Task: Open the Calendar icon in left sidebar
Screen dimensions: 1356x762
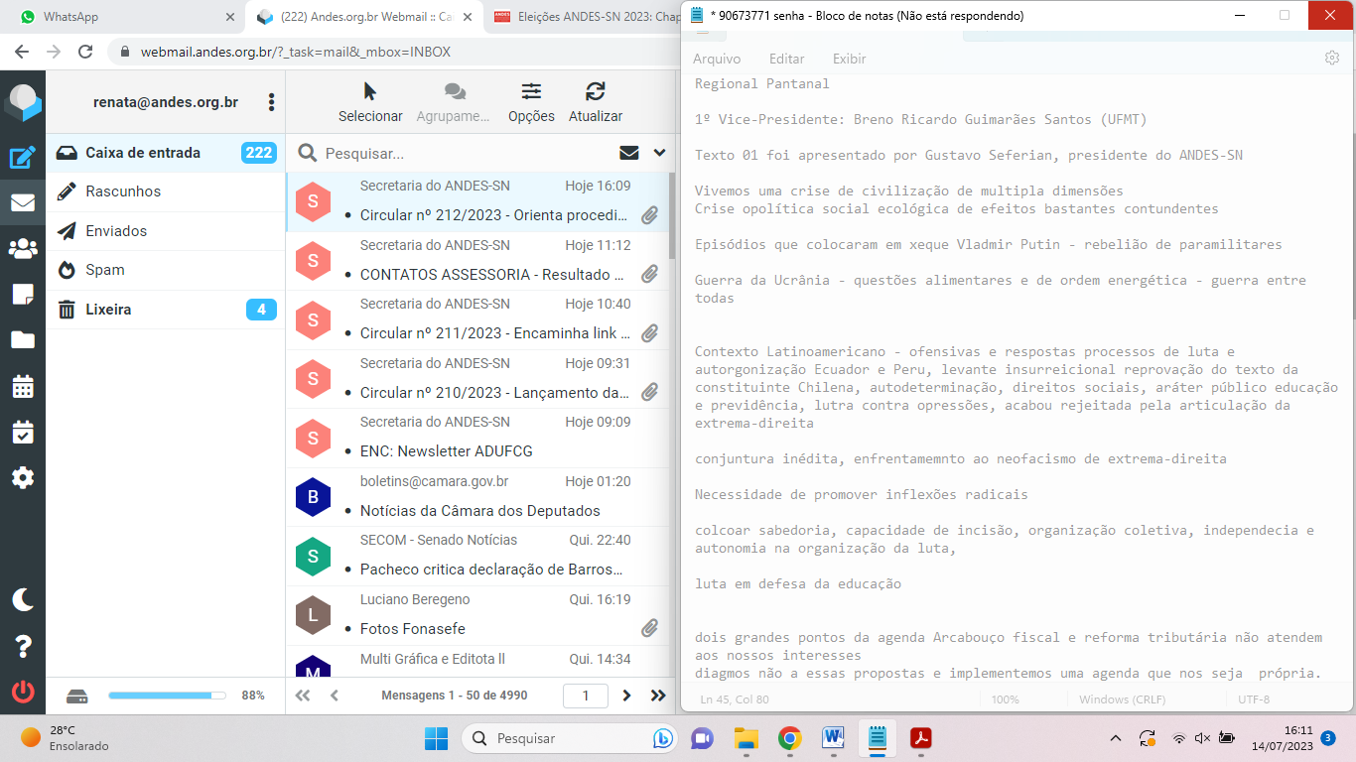Action: (22, 386)
